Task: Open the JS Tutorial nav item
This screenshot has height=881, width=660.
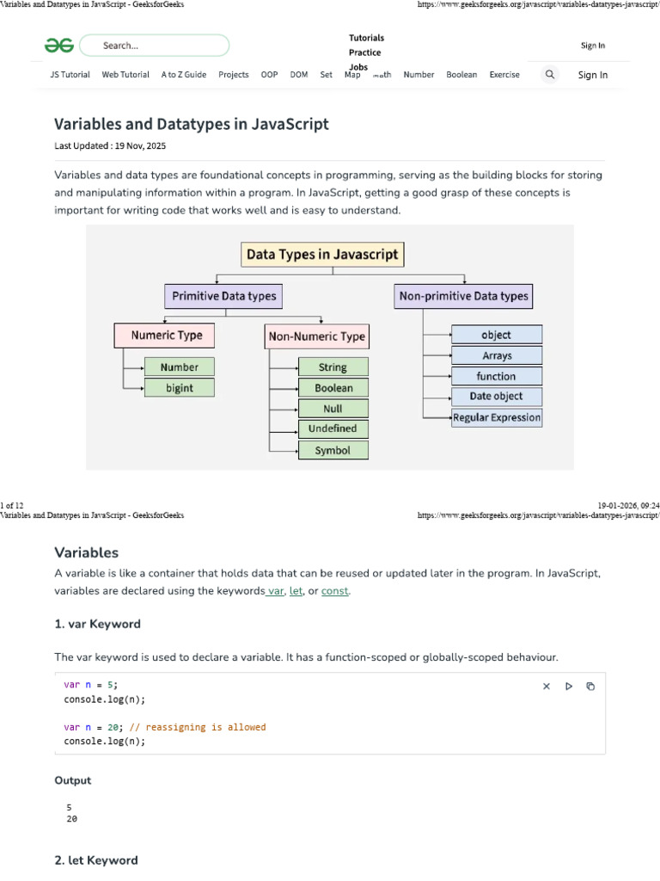Action: 70,74
